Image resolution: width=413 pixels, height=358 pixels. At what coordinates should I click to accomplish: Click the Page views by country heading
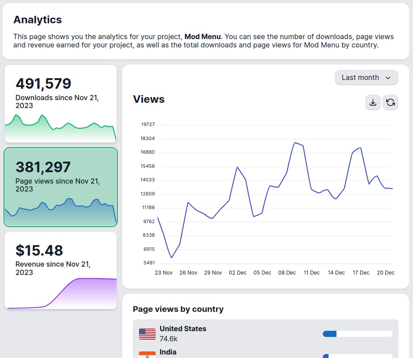[178, 309]
